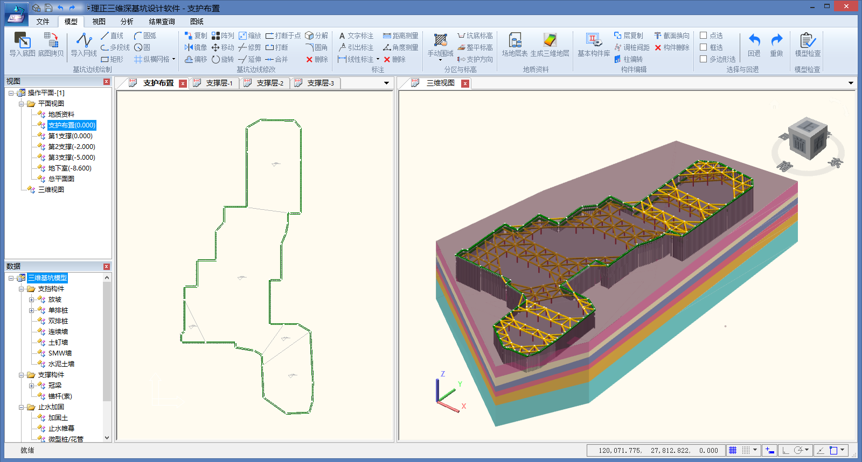Toggle the 框选 box selection checkbox

click(x=703, y=47)
